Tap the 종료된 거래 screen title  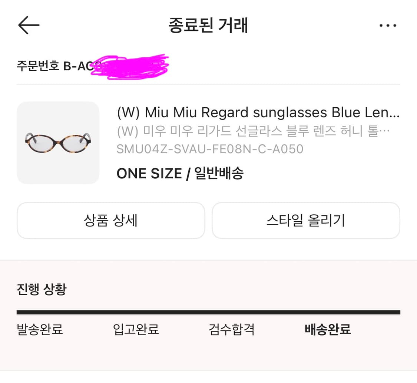point(208,25)
